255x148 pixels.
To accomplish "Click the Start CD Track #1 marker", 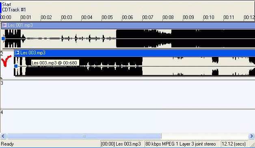I will click(x=14, y=7).
